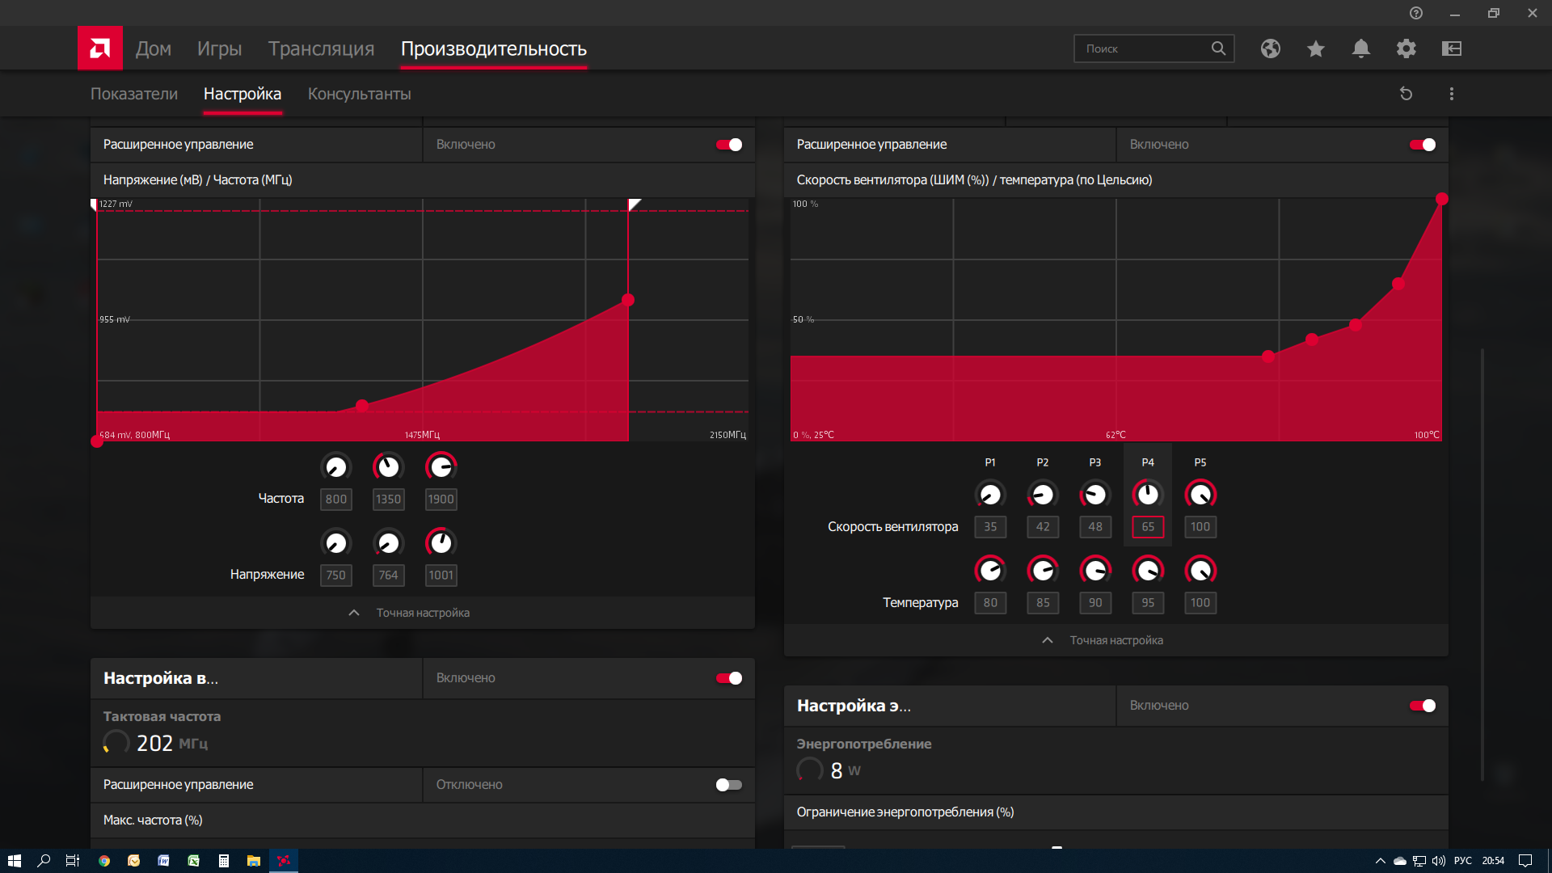This screenshot has height=873, width=1552.
Task: Click the reset arrow icon
Action: click(x=1406, y=94)
